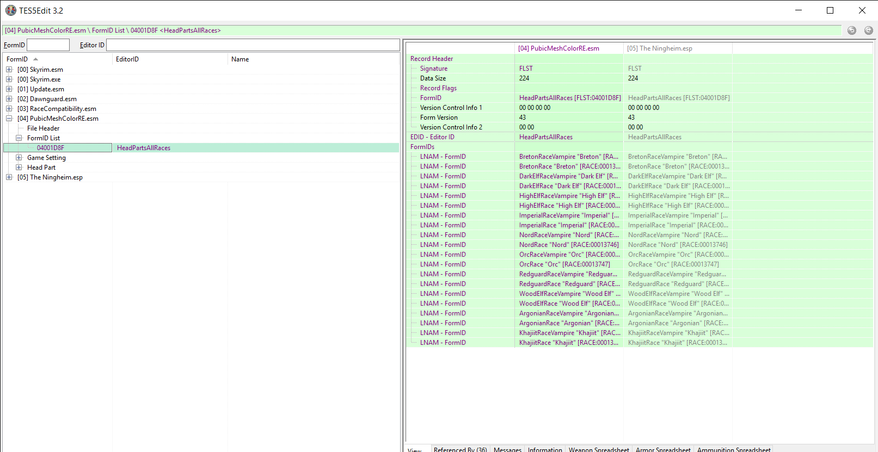
Task: Select the HeadPartsAllRaces EditorID cell
Action: coord(144,148)
